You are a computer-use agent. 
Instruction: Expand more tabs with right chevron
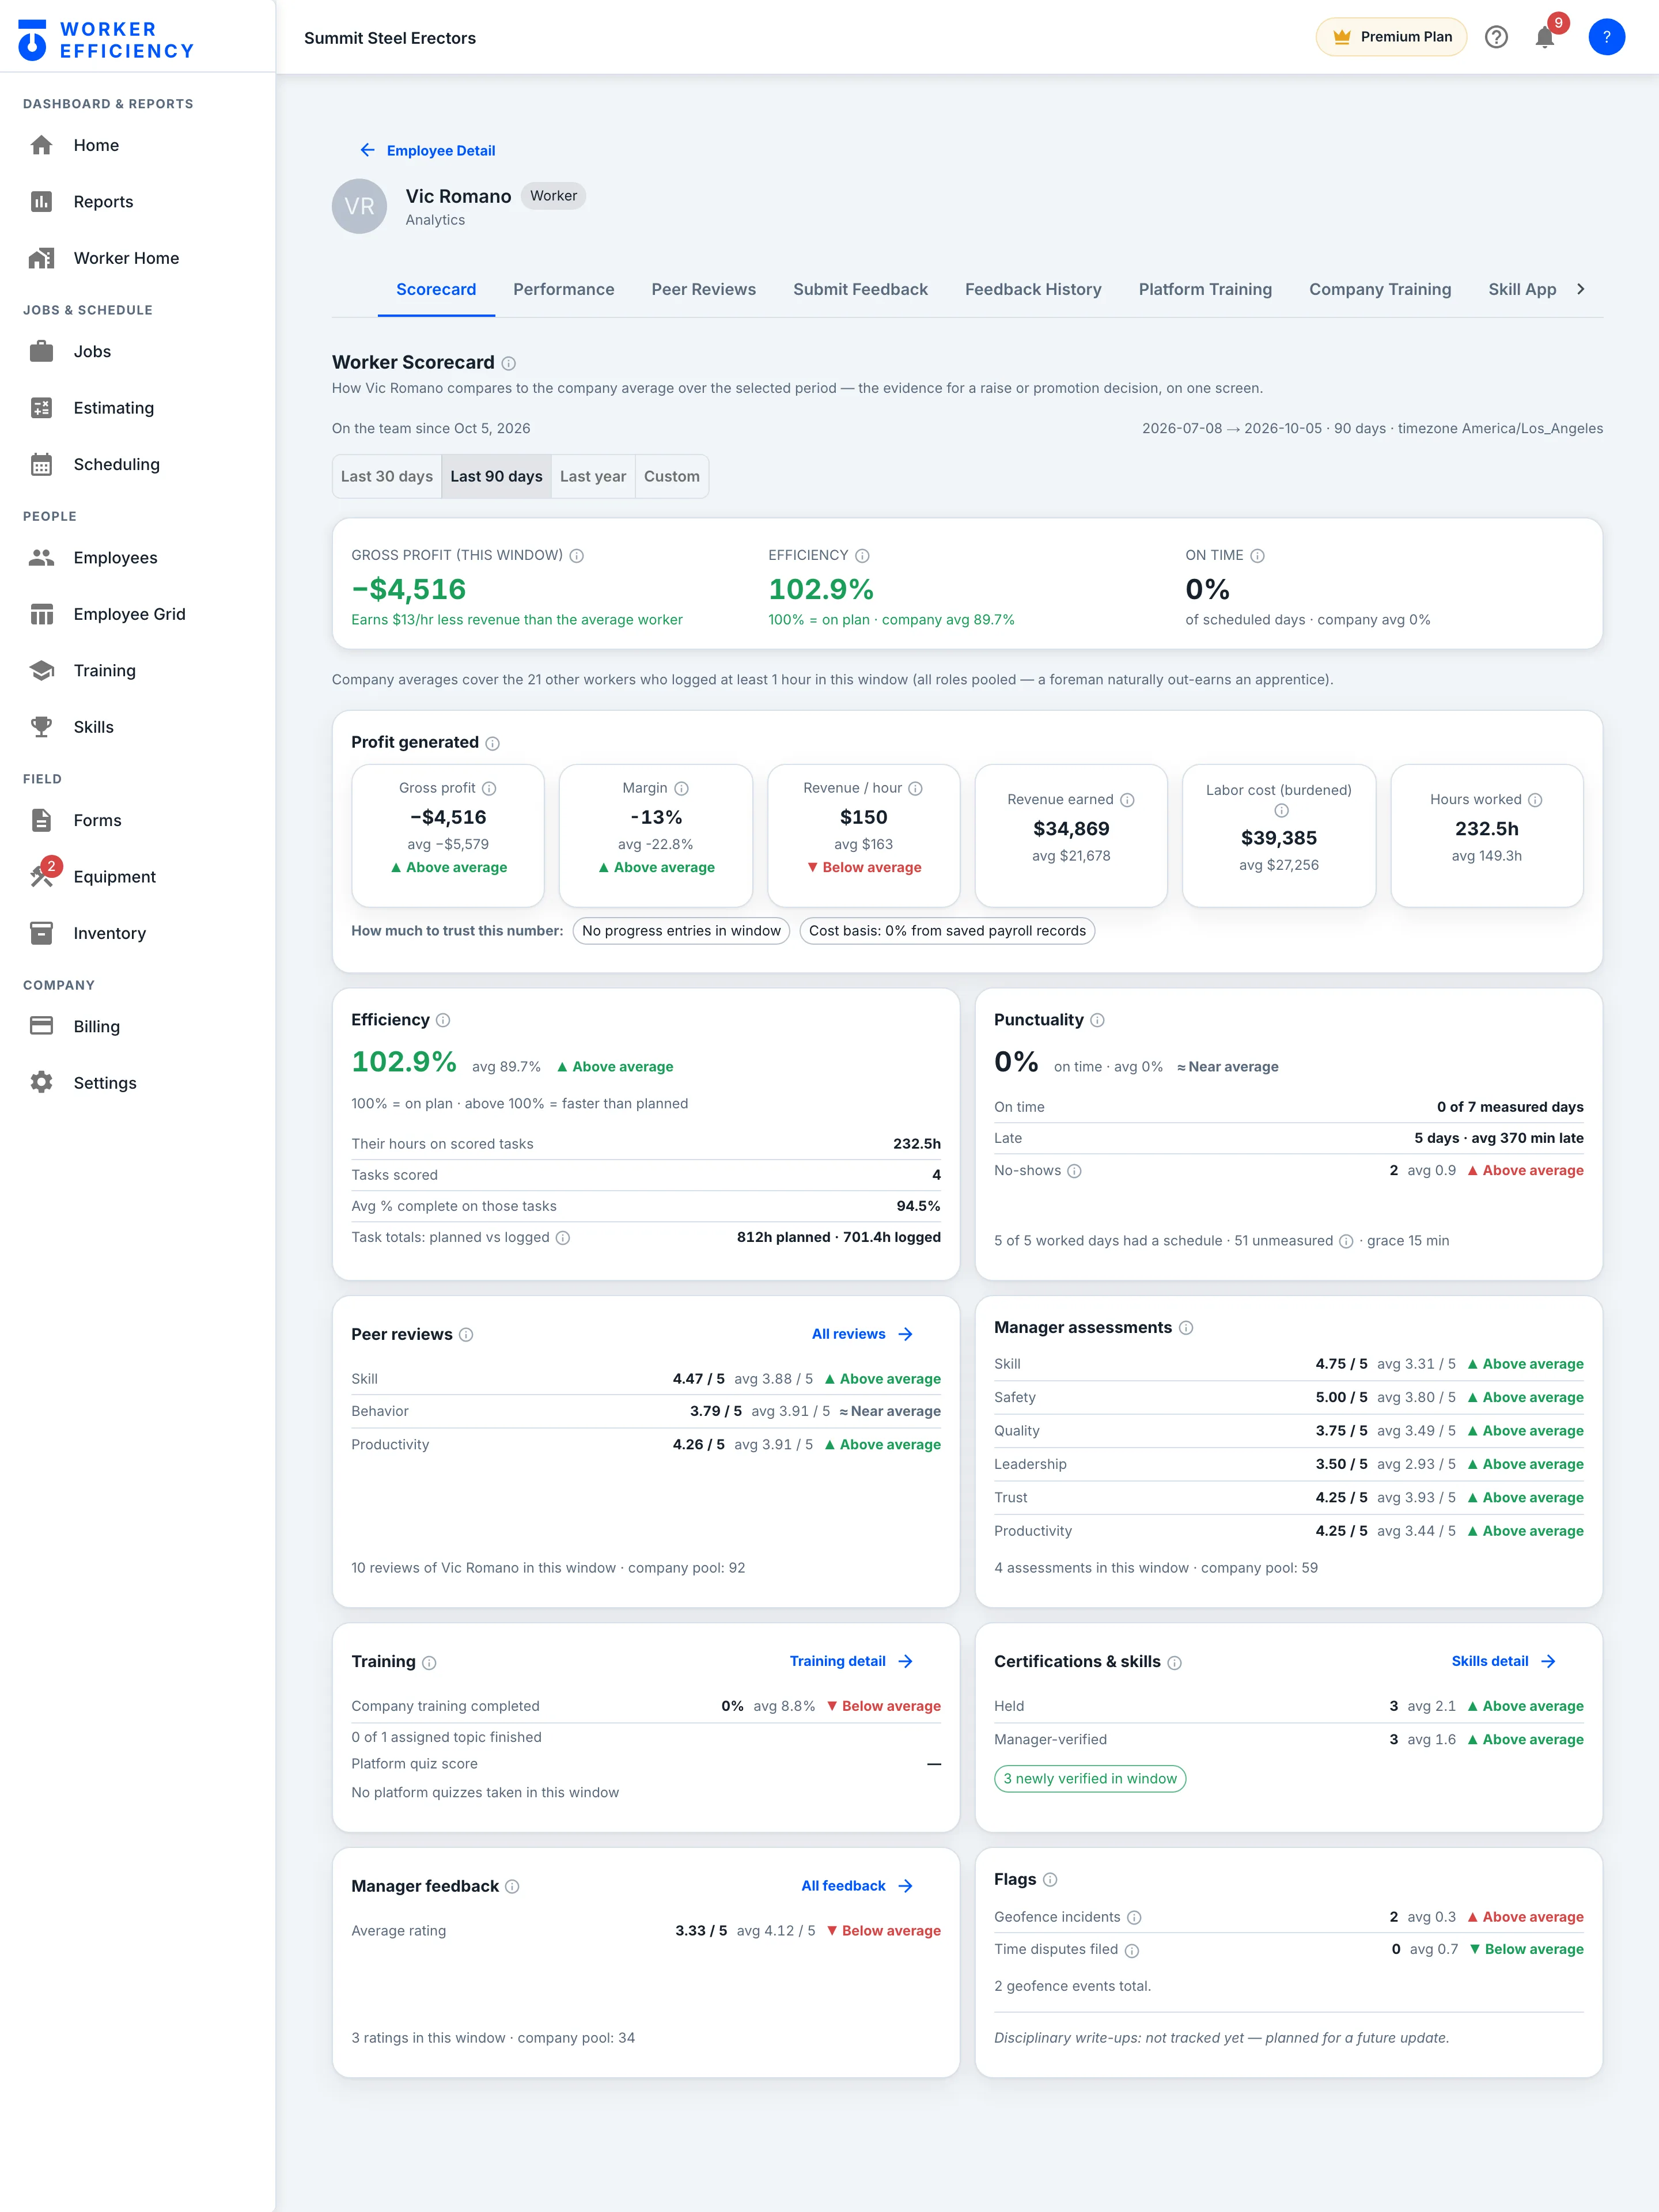[1580, 289]
